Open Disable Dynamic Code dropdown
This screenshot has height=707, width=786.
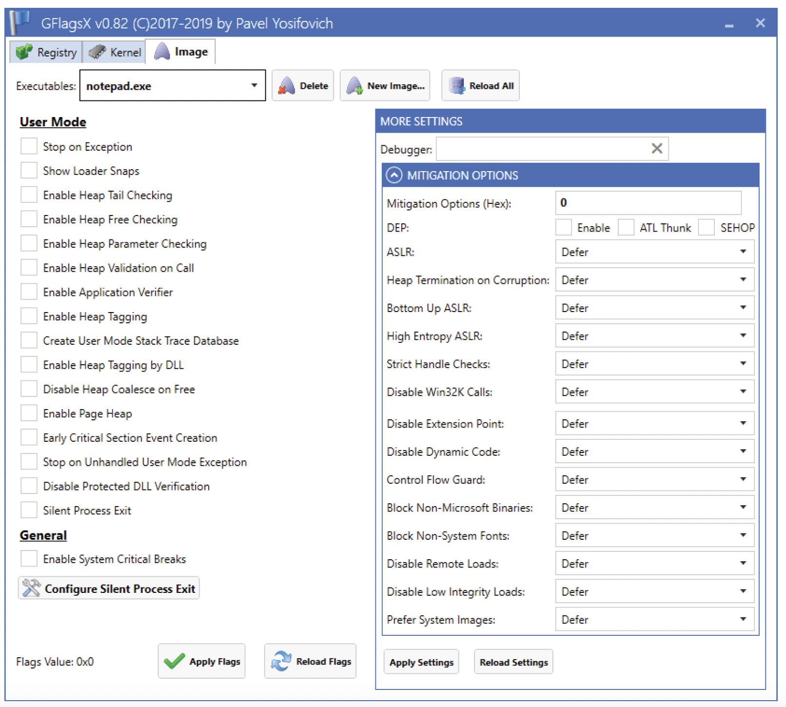pos(655,451)
